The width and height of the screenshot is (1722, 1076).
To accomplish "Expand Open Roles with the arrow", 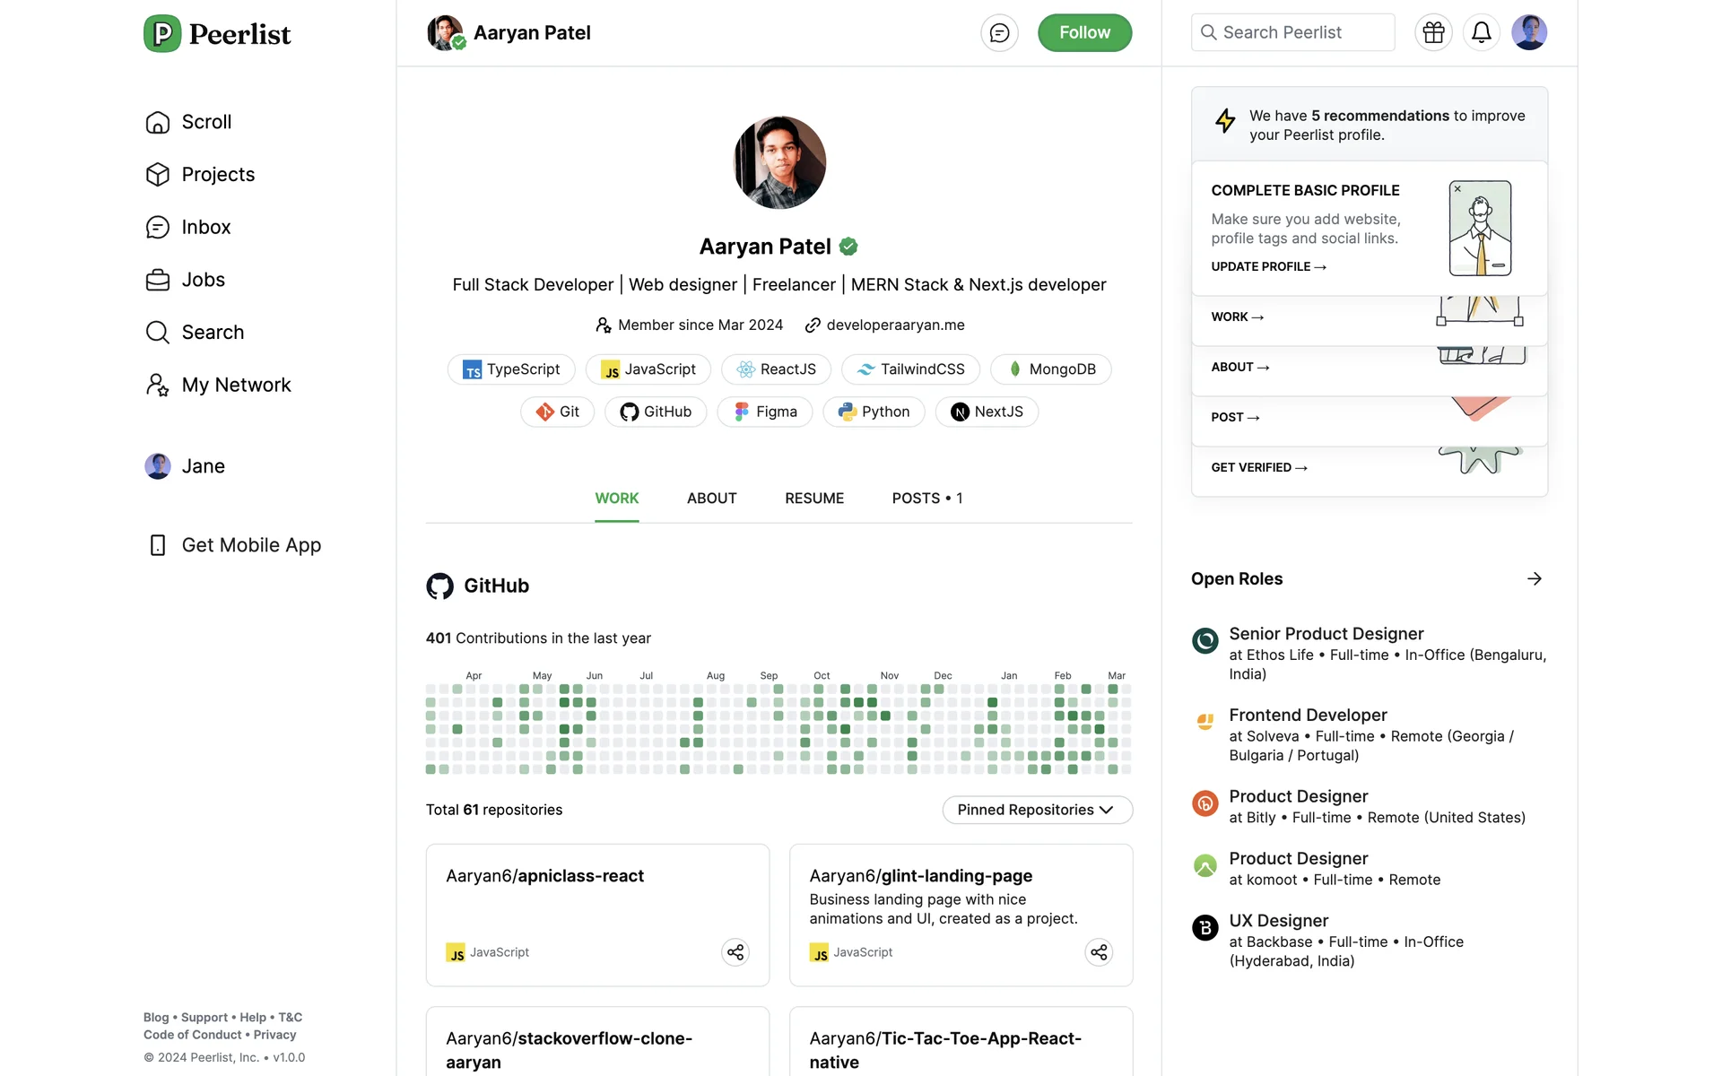I will 1534,578.
